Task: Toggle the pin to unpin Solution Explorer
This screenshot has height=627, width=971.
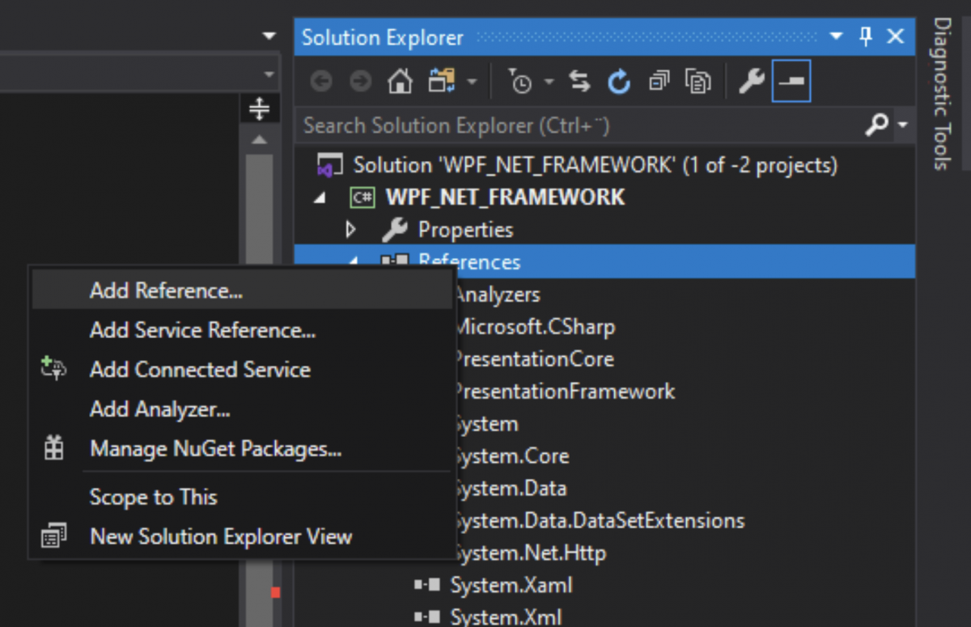Action: click(865, 36)
